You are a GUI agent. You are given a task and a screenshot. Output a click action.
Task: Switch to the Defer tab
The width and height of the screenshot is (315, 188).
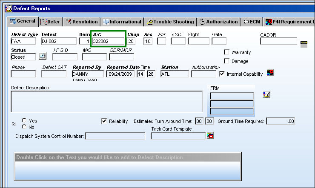click(x=51, y=22)
